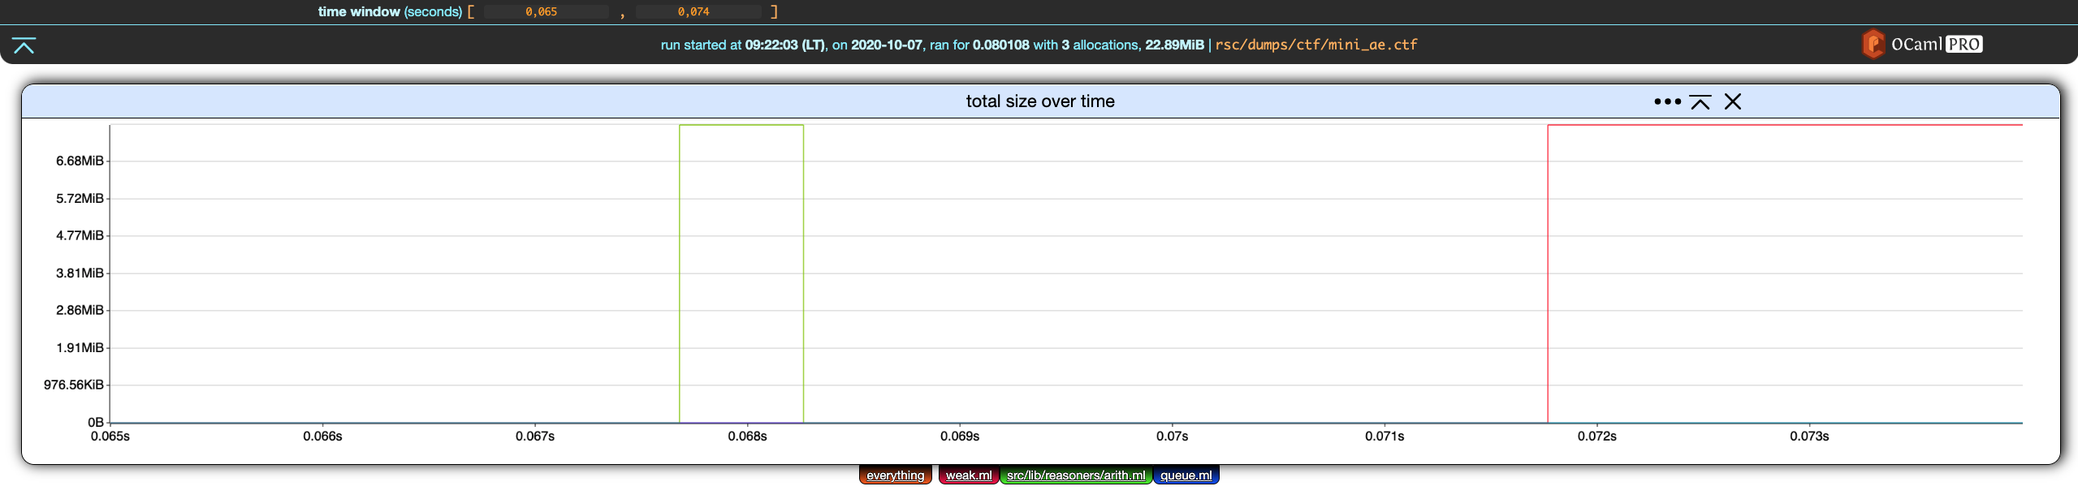Screen dimensions: 2078x499
Task: Click the 0.068s x-axis label
Action: pyautogui.click(x=747, y=437)
